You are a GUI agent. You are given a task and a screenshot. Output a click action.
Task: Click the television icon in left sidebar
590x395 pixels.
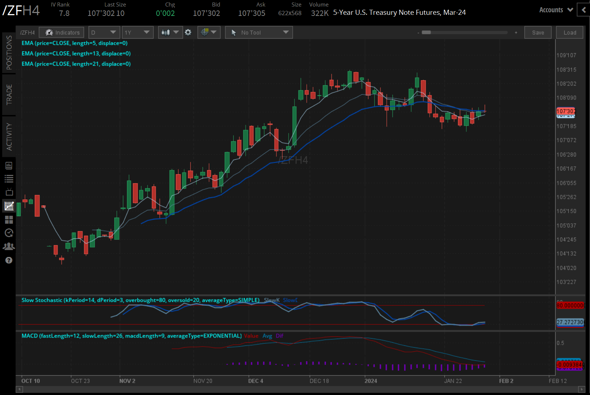click(x=9, y=192)
